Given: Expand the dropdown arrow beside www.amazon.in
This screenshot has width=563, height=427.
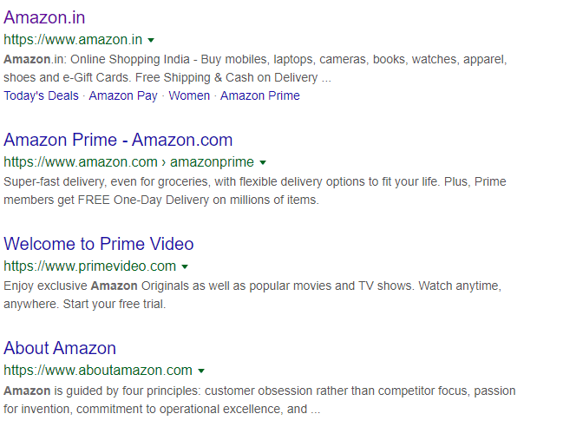Looking at the screenshot, I should pos(151,40).
